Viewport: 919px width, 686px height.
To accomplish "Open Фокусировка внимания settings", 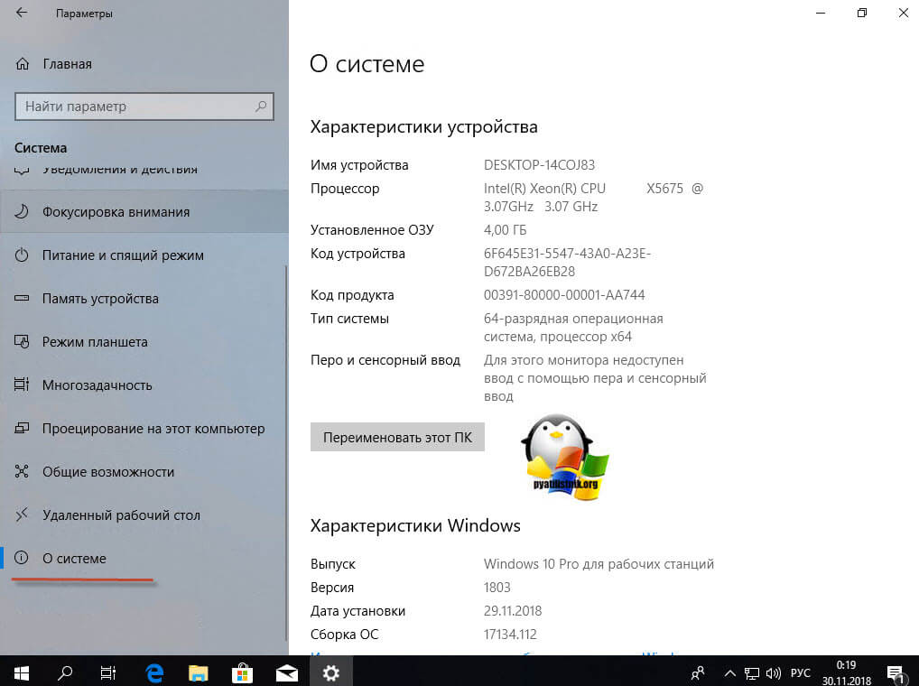I will click(x=144, y=212).
